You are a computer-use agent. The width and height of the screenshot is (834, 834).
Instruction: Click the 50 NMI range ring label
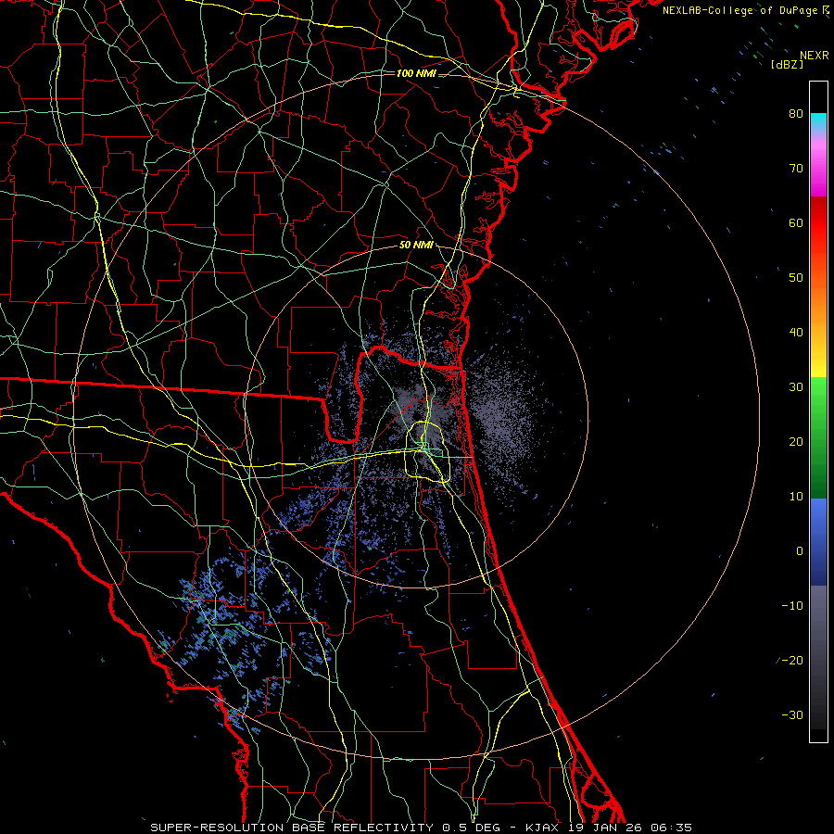[416, 246]
